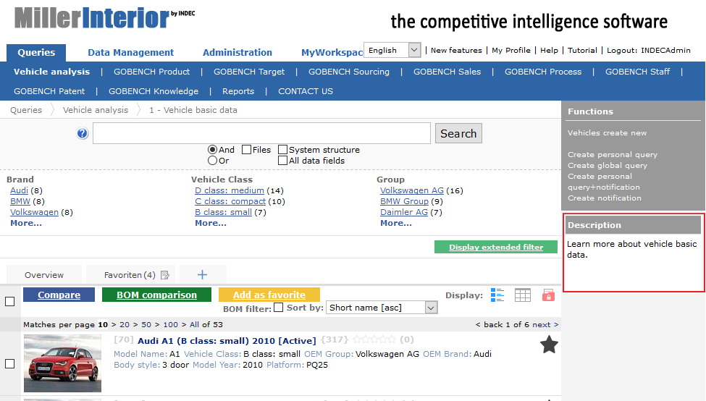Viewport: 706px width, 401px height.
Task: Add new tab with plus icon
Action: click(x=202, y=274)
